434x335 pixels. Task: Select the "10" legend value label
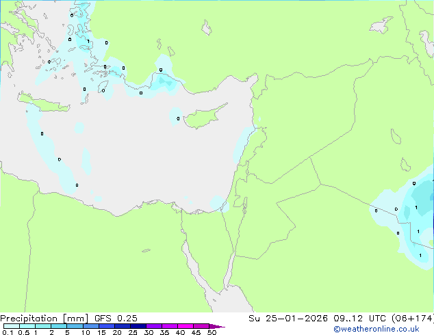pyautogui.click(x=86, y=332)
